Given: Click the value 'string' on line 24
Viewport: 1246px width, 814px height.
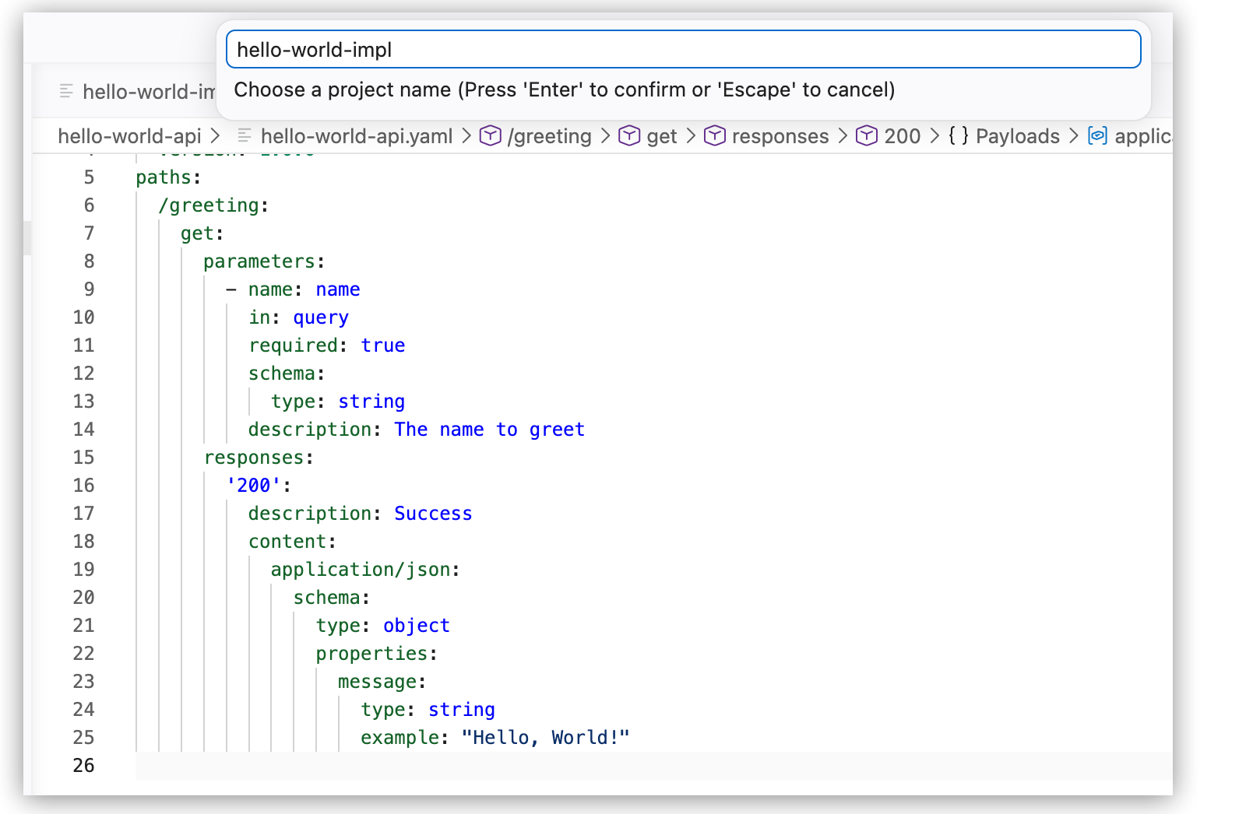Looking at the screenshot, I should click(462, 710).
